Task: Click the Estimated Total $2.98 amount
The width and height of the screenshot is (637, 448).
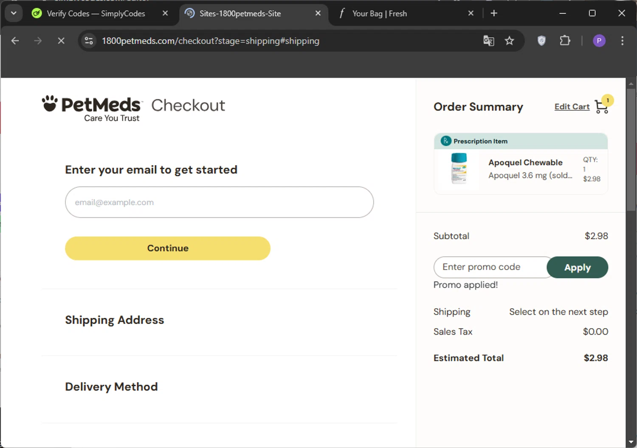Action: [596, 358]
